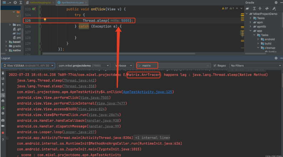The width and height of the screenshot is (283, 157).
Task: Fold the onClick method at line 123
Action: (41, 9)
